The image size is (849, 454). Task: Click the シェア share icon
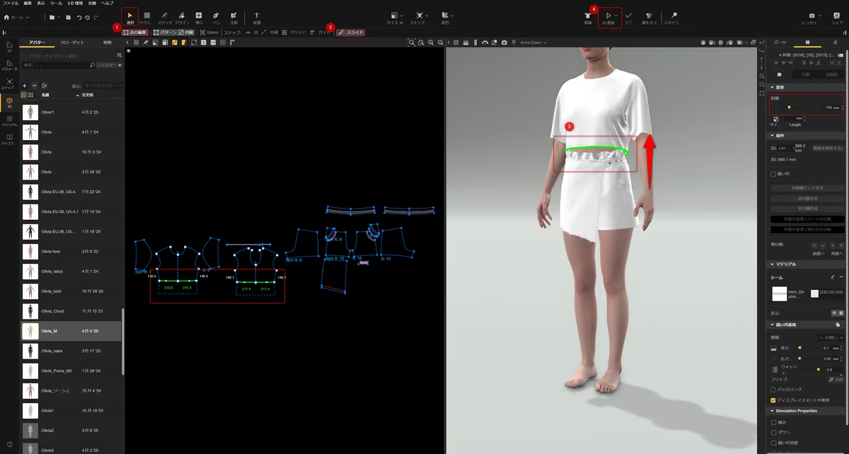click(x=837, y=17)
